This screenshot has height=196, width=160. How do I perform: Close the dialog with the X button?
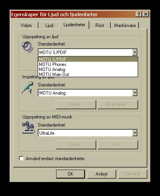[146, 14]
